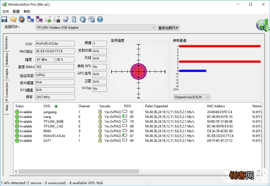
Task: Click the device with dark square icon
Action: (x=57, y=19)
